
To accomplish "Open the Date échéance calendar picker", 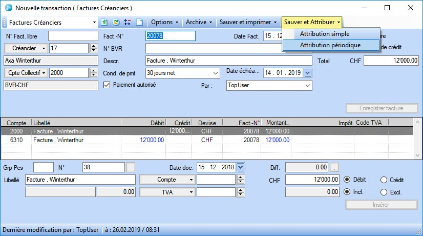I will [x=307, y=73].
